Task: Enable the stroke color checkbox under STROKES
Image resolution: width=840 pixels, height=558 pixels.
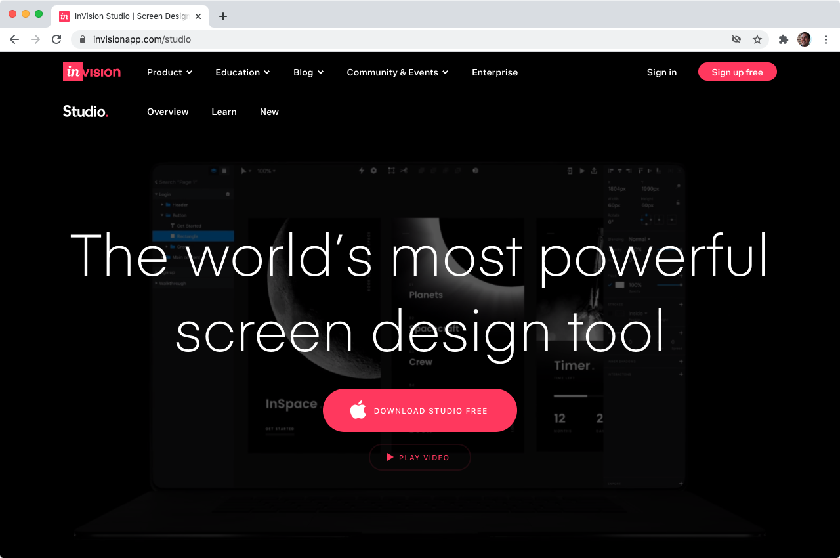Action: [610, 313]
